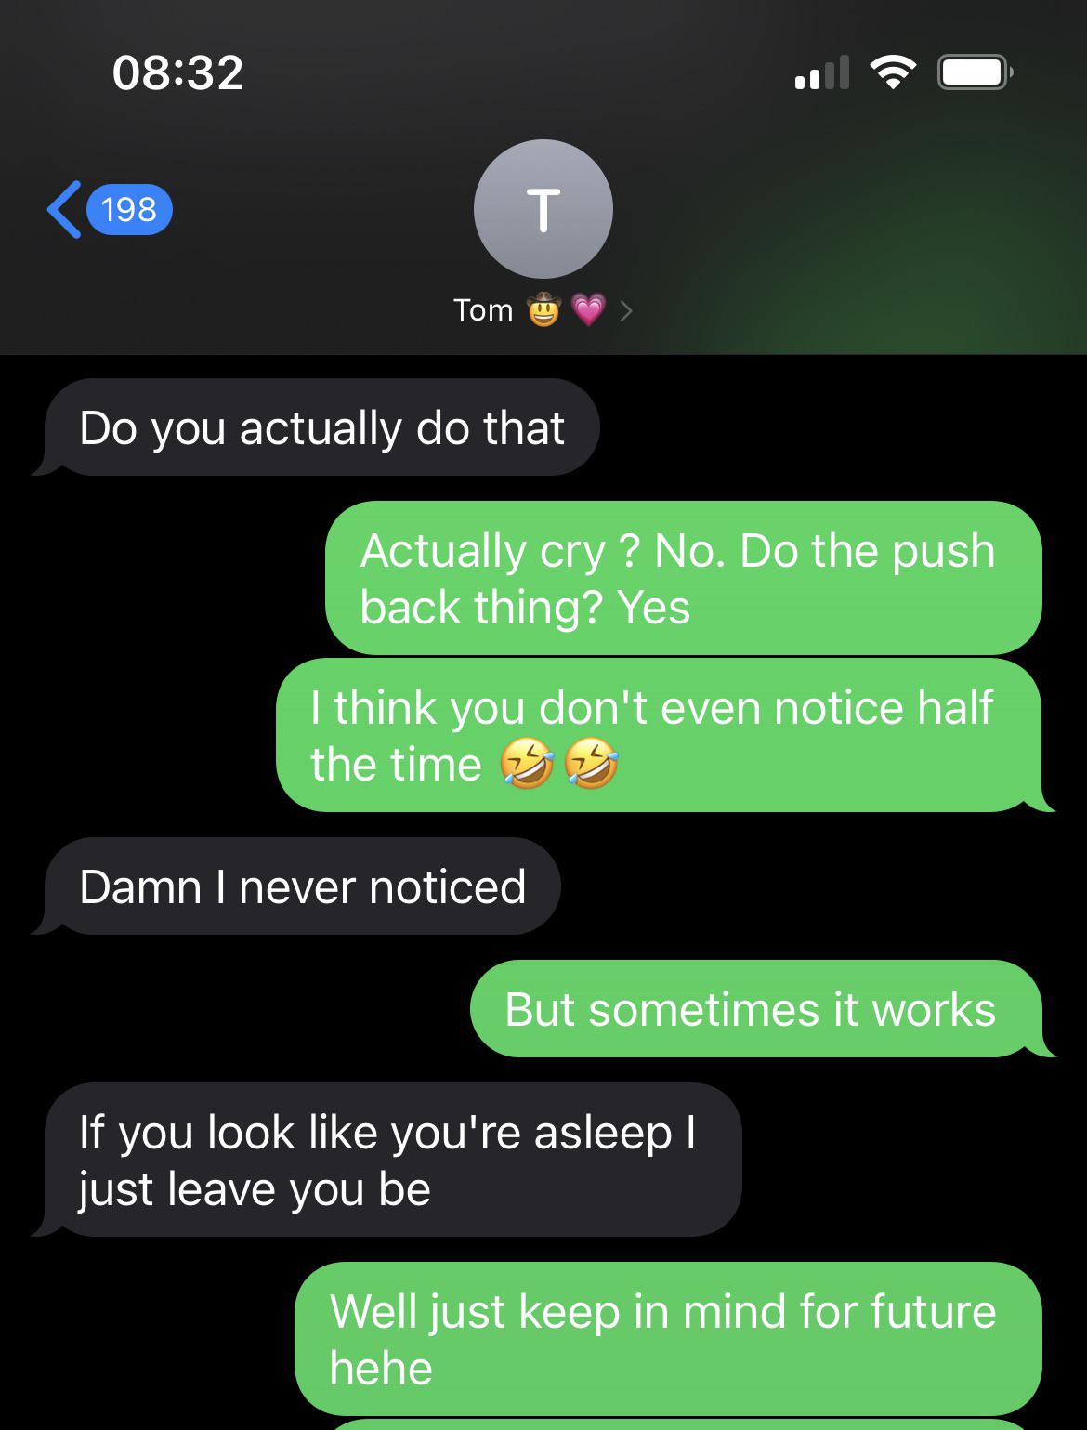Viewport: 1087px width, 1430px height.
Task: Tap the blue back arrow icon
Action: [63, 209]
